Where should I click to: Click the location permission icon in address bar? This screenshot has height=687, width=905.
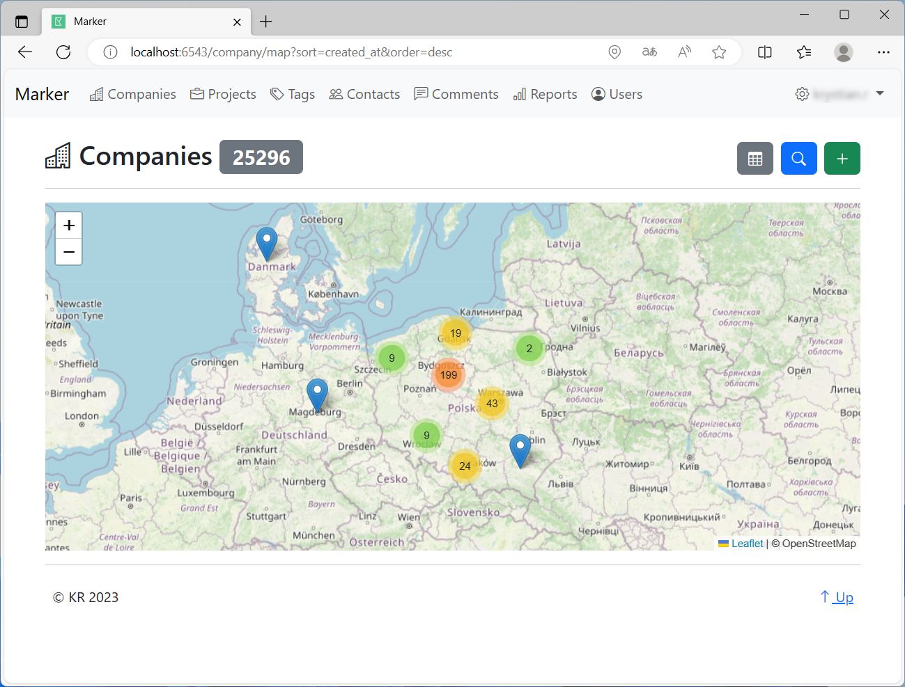[x=614, y=52]
